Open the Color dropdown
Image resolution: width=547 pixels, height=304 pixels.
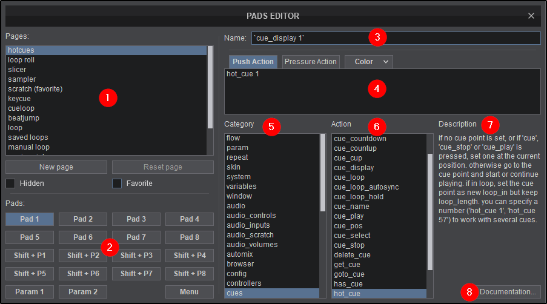pyautogui.click(x=369, y=62)
